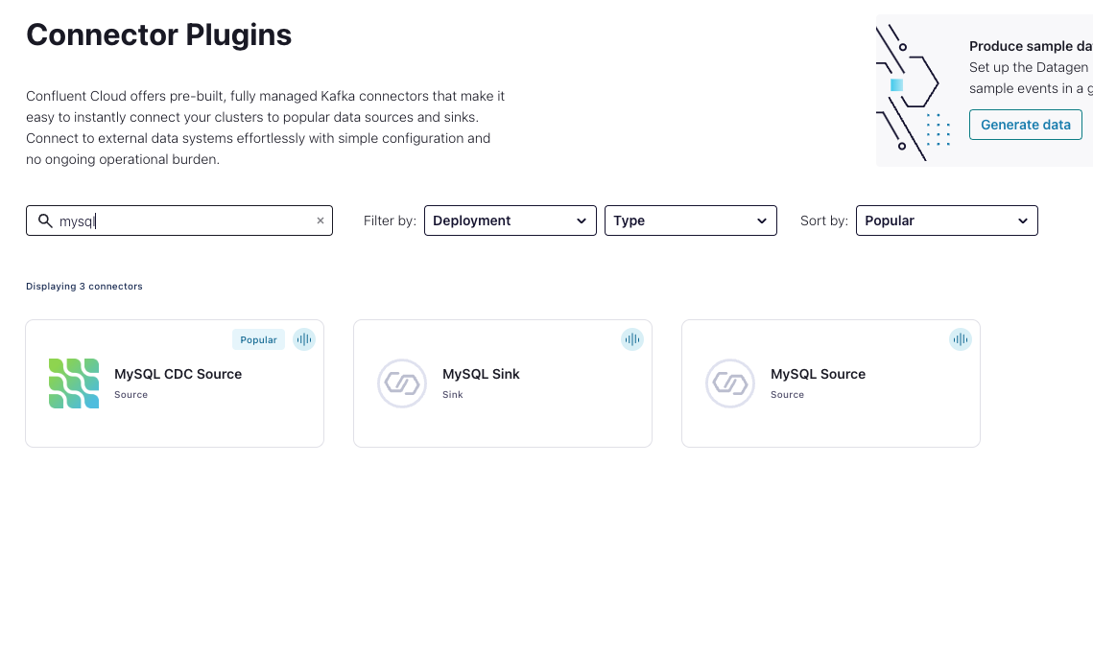
Task: Open the MySQL CDC Source connector card
Action: coord(175,383)
